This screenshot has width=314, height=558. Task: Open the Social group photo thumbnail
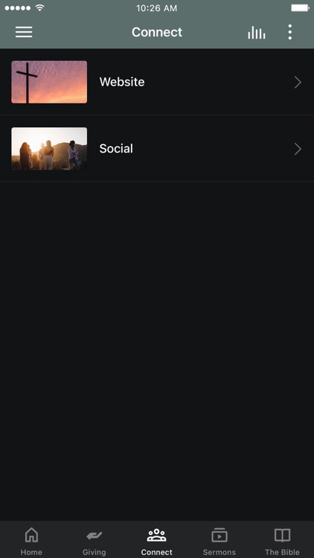(49, 149)
